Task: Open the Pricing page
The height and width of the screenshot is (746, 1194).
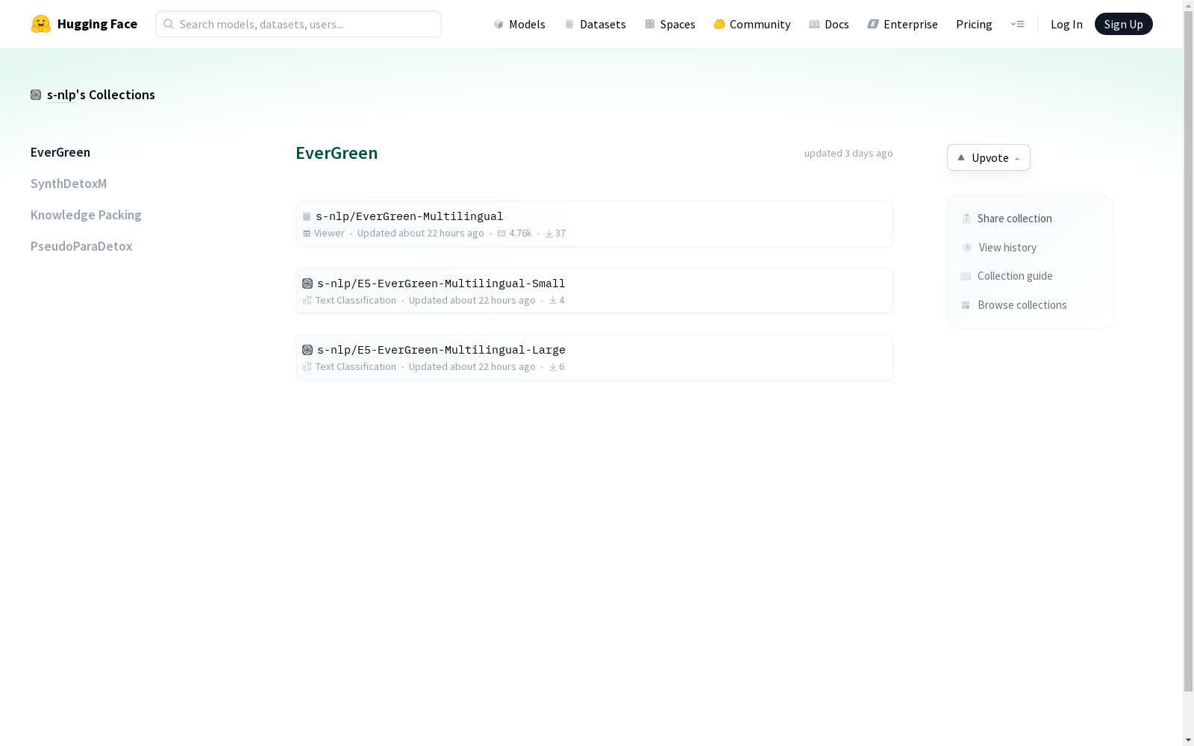Action: tap(974, 24)
